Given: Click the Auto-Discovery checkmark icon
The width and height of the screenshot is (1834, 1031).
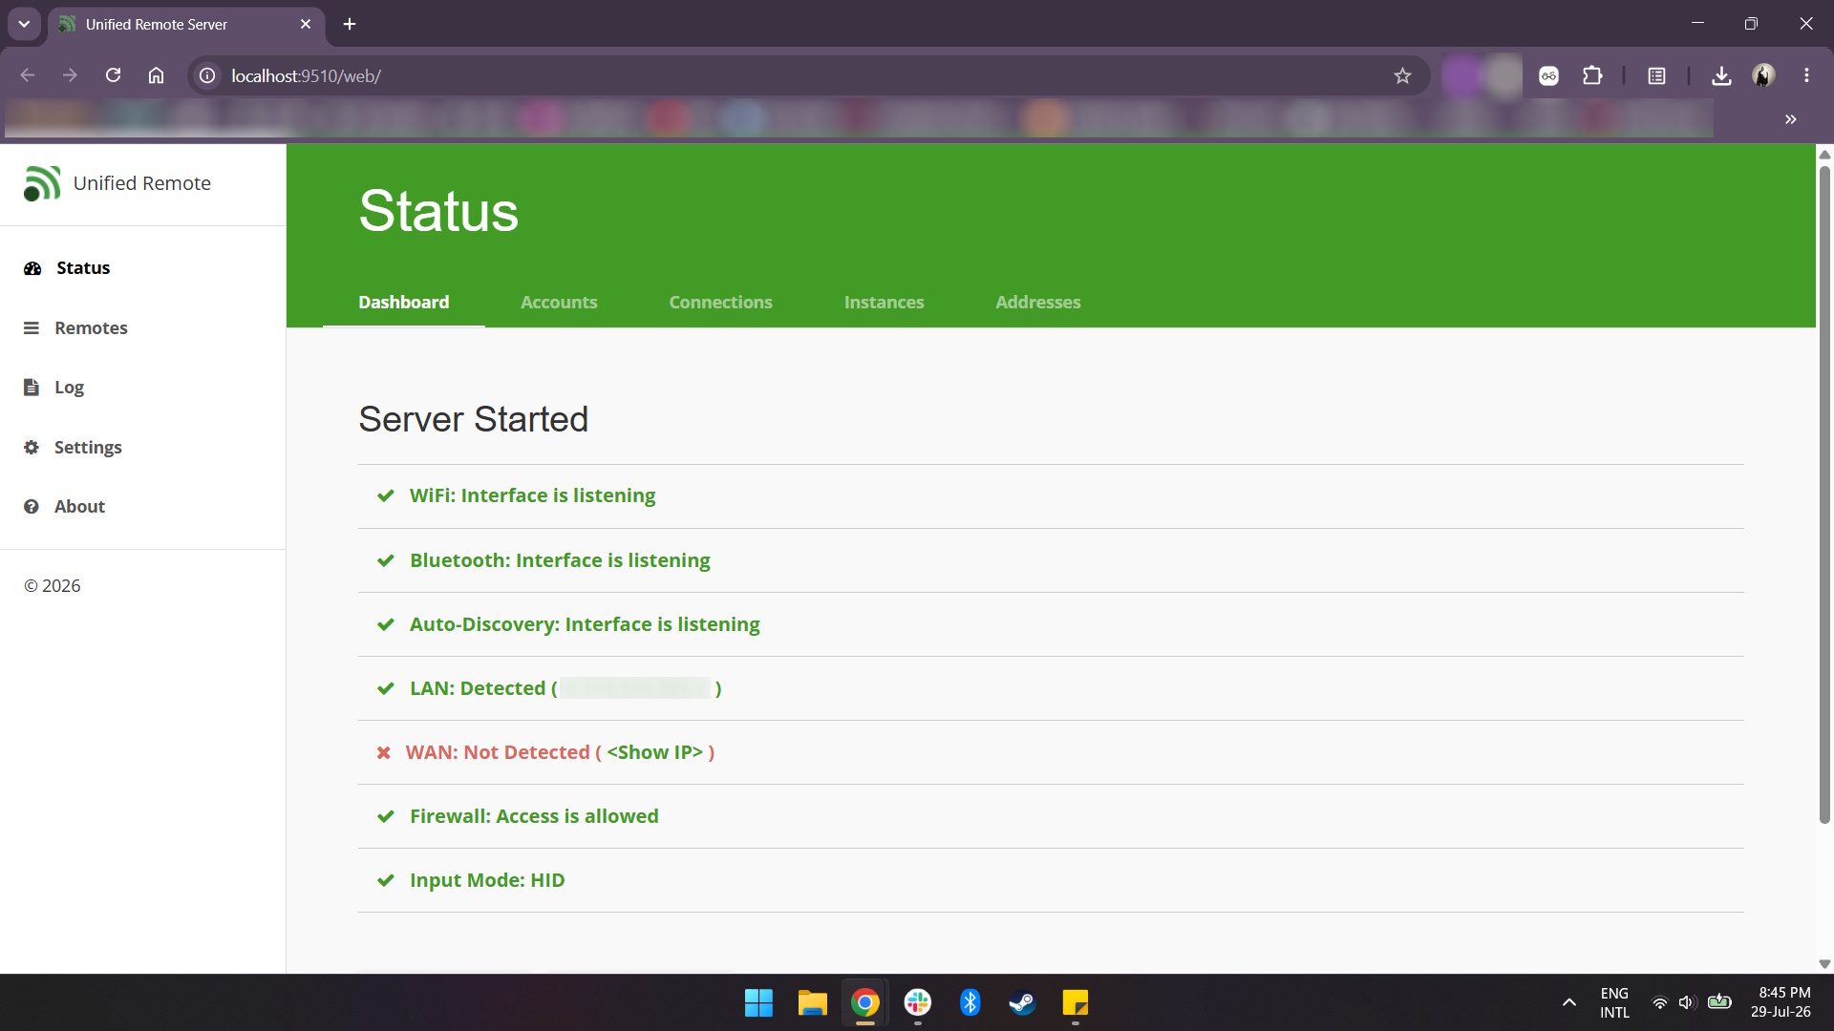Looking at the screenshot, I should (386, 624).
